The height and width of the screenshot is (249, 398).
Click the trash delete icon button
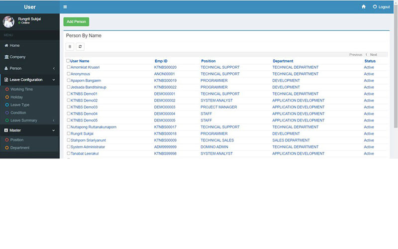pos(70,47)
